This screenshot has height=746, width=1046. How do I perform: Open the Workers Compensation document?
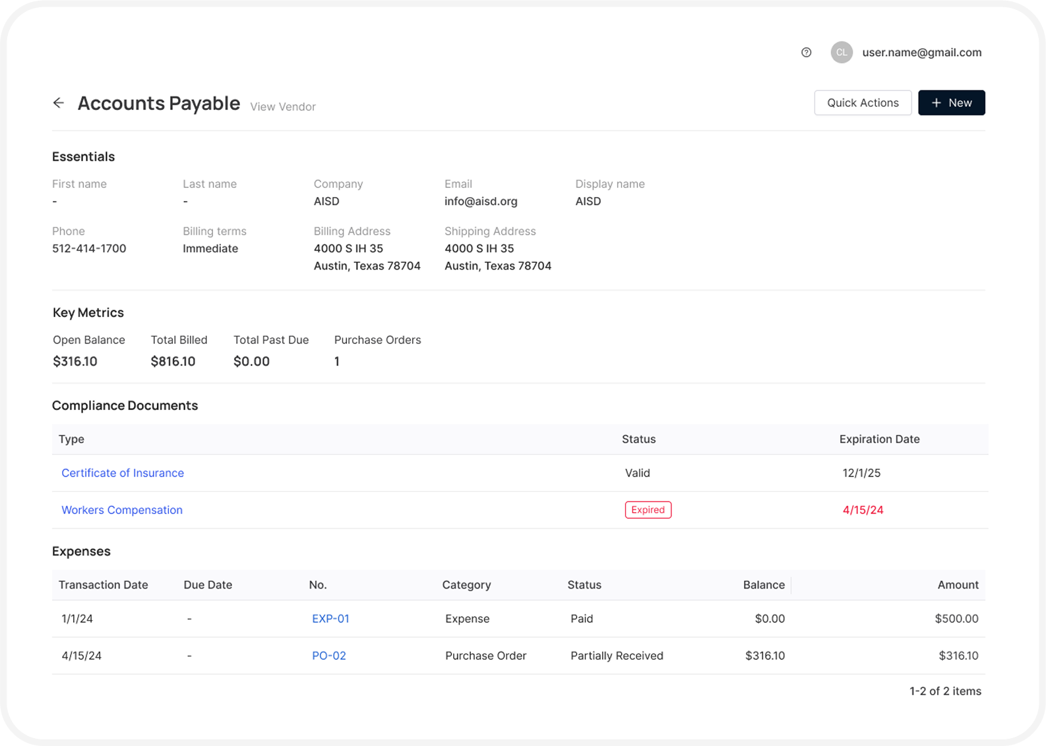coord(122,510)
